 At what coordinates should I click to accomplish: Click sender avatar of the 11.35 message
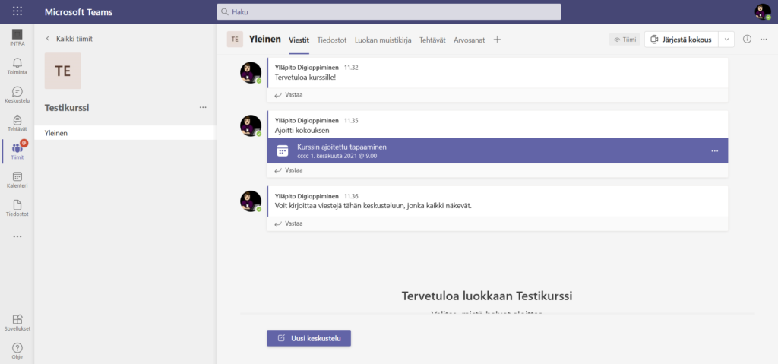[x=251, y=125]
